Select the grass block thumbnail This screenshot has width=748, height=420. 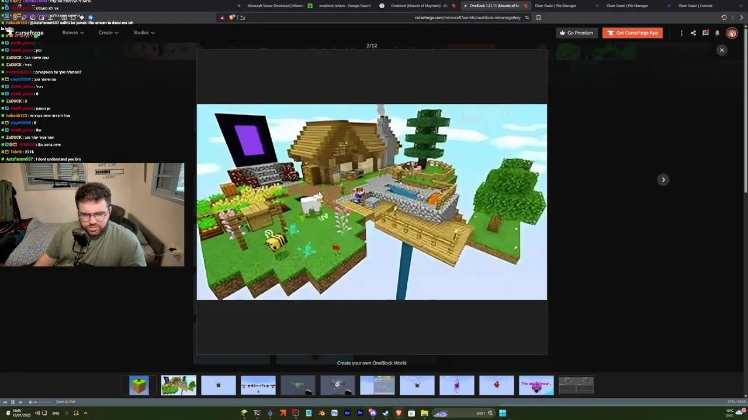(139, 385)
